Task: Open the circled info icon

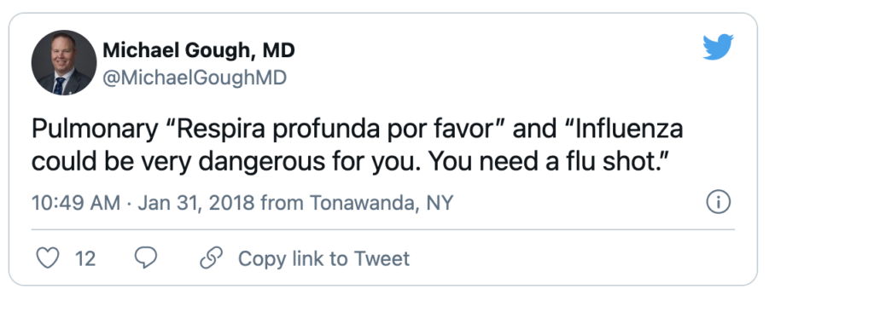Action: (x=719, y=202)
